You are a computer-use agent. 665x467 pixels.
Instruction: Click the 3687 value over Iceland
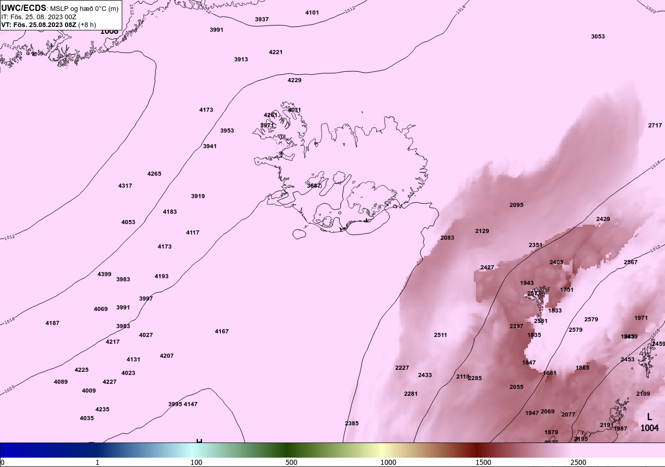point(314,186)
